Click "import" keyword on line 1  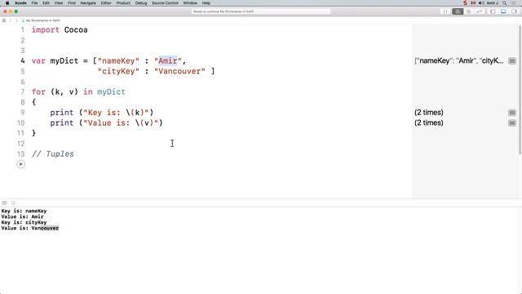[46, 29]
